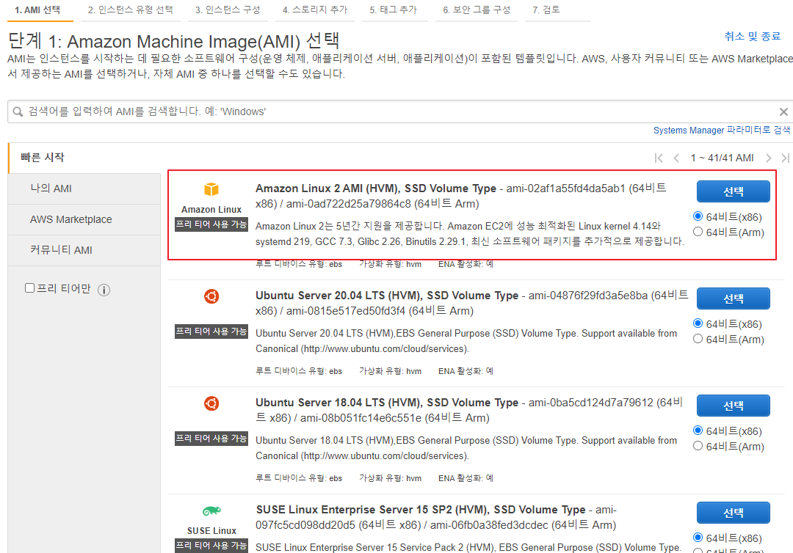Click 프리 티어 사용 가능 badge for Ubuntu 18.04
Screen dimensions: 793x553
click(211, 439)
